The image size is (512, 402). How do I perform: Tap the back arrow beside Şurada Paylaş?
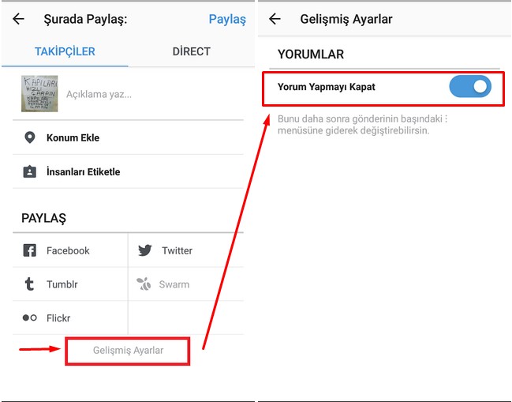(x=18, y=19)
